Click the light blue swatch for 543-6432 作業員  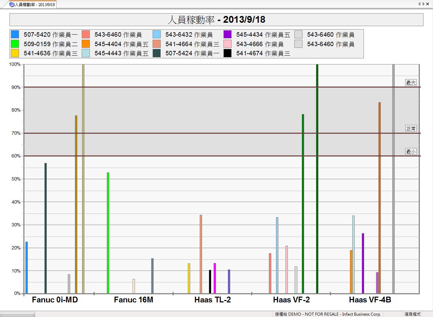[157, 34]
